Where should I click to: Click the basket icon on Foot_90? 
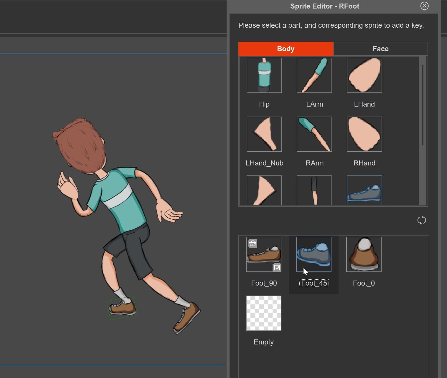(x=253, y=243)
